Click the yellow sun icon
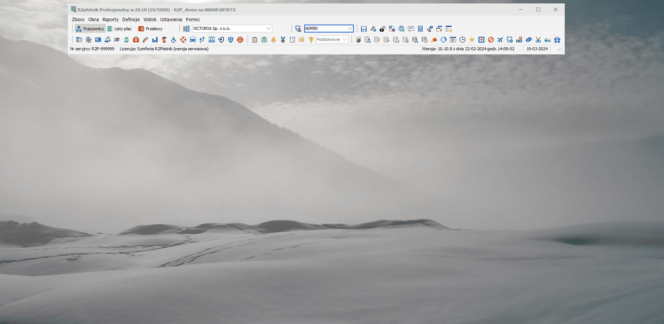 [x=472, y=40]
